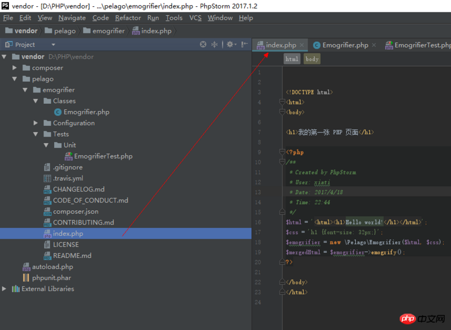Select the README.md file icon
This screenshot has width=451, height=330.
[47, 256]
